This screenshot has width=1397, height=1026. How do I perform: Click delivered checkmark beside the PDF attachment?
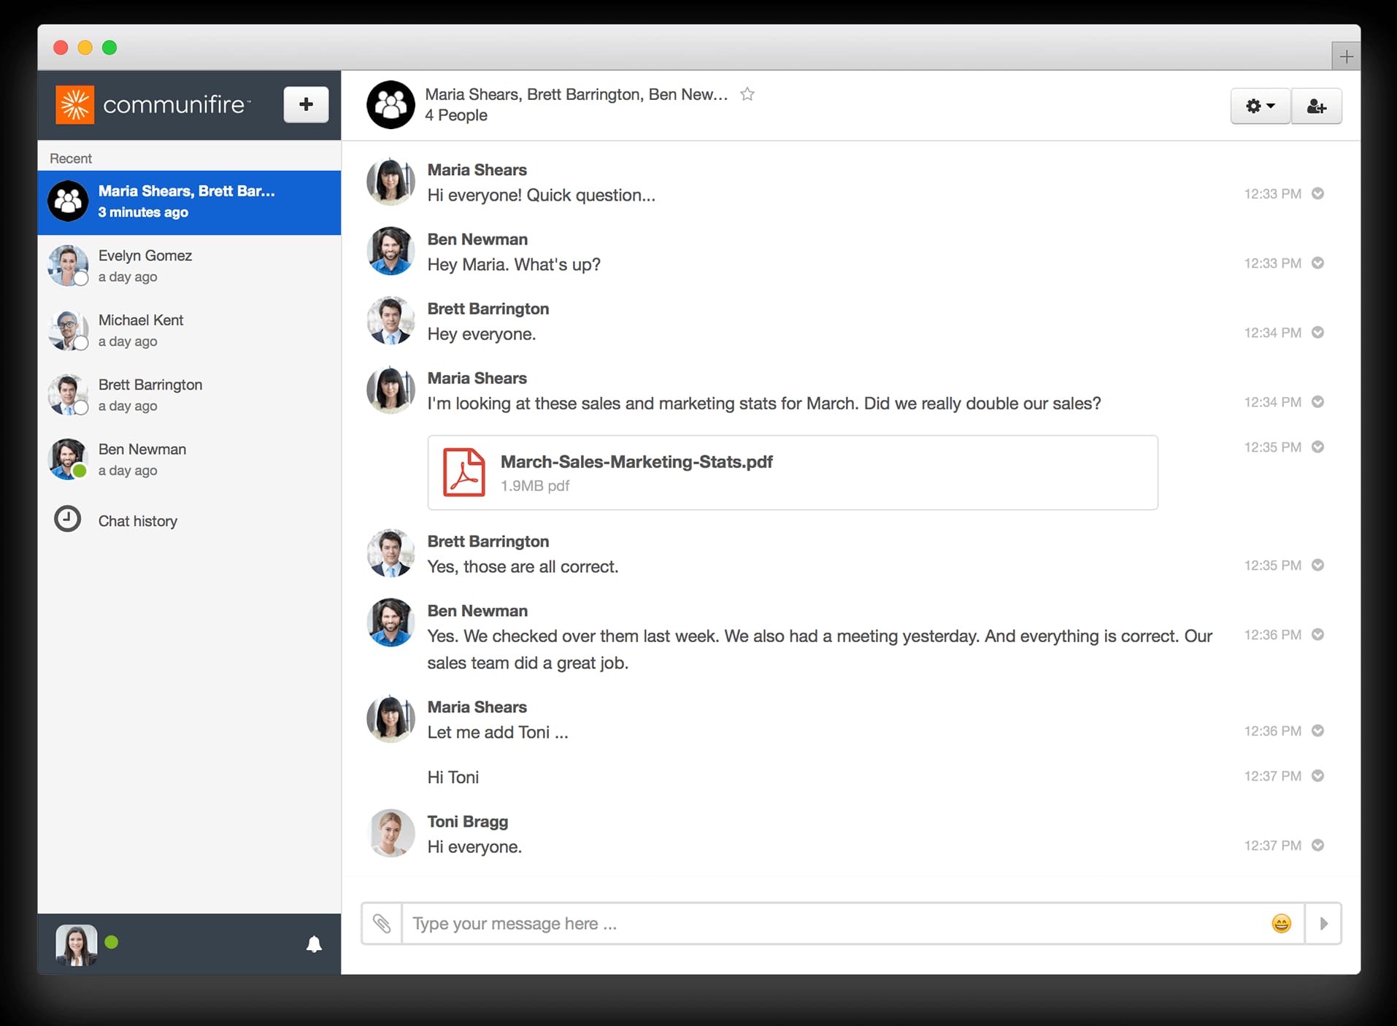(x=1318, y=447)
